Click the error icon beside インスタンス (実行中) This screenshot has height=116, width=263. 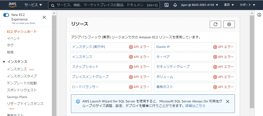[x=131, y=47]
